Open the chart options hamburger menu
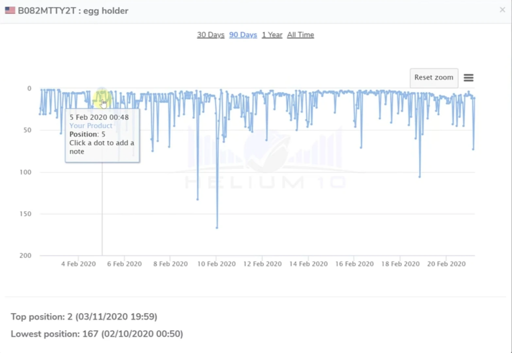The width and height of the screenshot is (512, 353). pos(468,78)
